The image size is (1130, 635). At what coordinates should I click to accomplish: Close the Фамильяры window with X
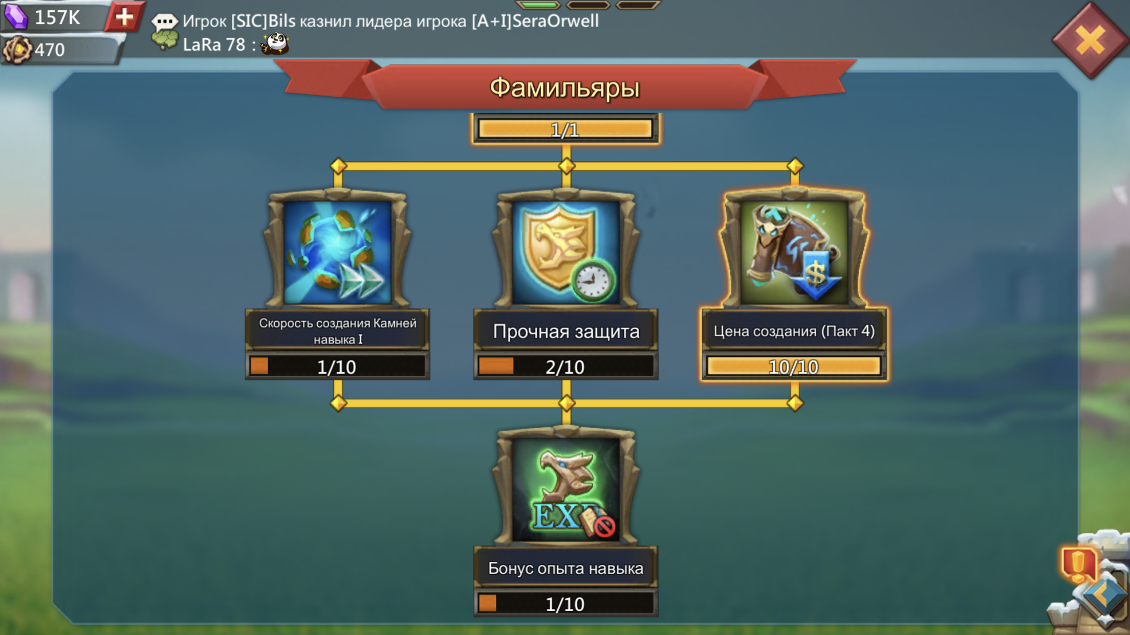[1090, 40]
